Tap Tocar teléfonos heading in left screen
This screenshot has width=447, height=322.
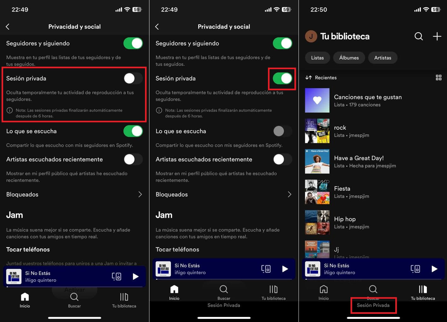pos(28,249)
